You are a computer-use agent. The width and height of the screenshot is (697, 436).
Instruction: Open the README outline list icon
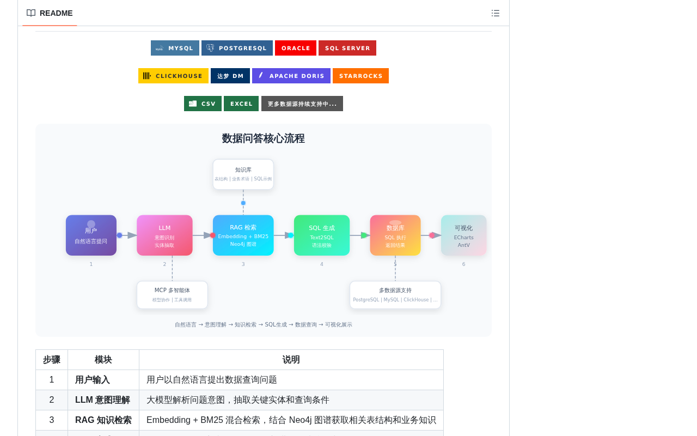(496, 13)
